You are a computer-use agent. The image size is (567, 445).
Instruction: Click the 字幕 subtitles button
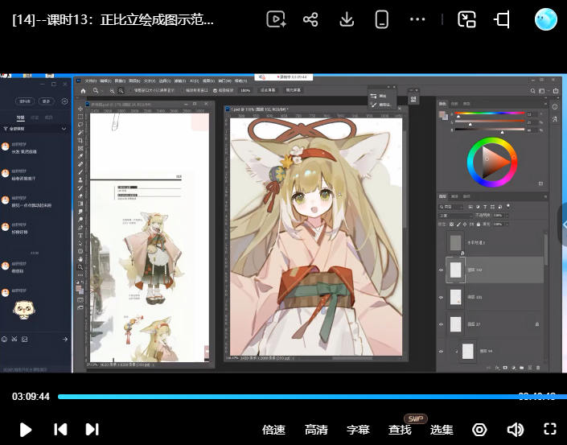coord(358,430)
